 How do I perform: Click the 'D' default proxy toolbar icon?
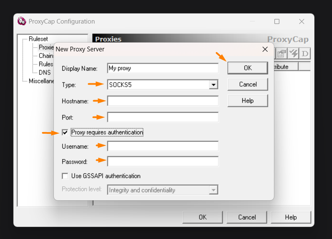(305, 53)
